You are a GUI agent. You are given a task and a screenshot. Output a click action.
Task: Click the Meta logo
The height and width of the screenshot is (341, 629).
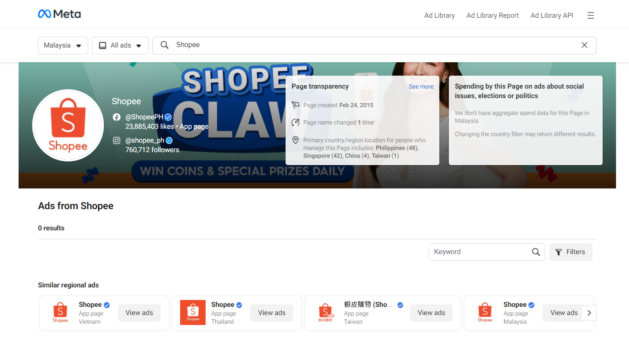[59, 14]
